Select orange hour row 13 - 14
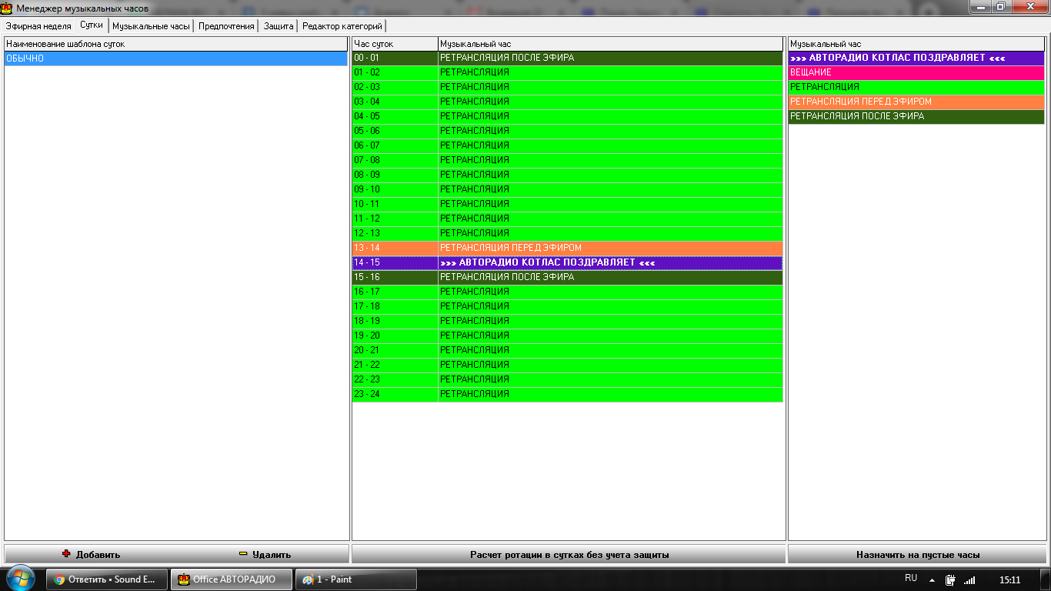This screenshot has width=1051, height=591. pos(567,249)
